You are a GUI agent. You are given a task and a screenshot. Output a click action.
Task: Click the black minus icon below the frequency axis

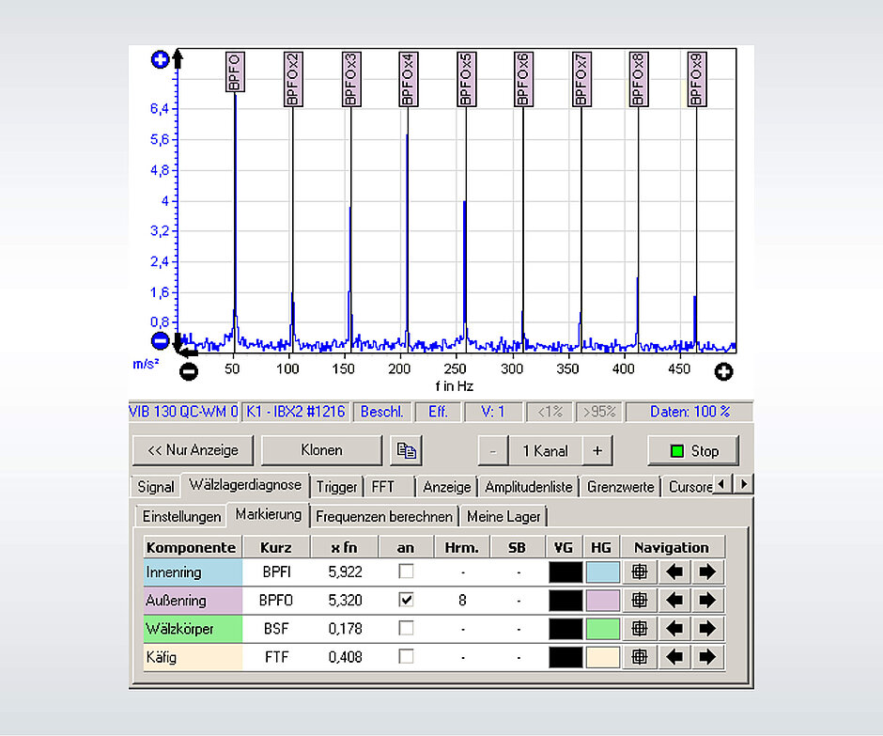click(x=189, y=371)
